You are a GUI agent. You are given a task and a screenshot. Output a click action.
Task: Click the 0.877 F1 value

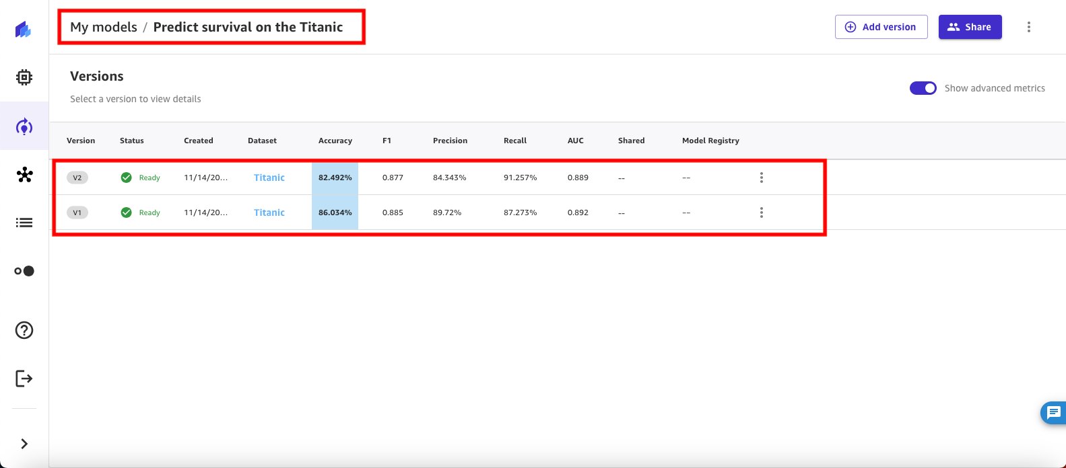click(393, 178)
